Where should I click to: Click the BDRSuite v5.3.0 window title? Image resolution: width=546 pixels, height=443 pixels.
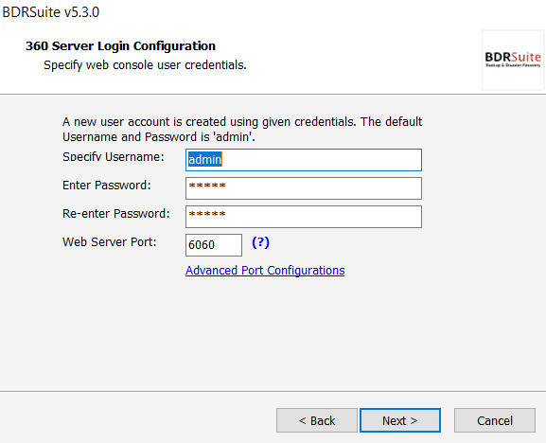point(51,12)
